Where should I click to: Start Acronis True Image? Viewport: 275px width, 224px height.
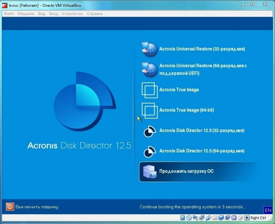tap(179, 90)
